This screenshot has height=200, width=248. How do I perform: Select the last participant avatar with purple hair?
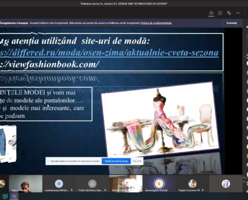[x=226, y=183]
